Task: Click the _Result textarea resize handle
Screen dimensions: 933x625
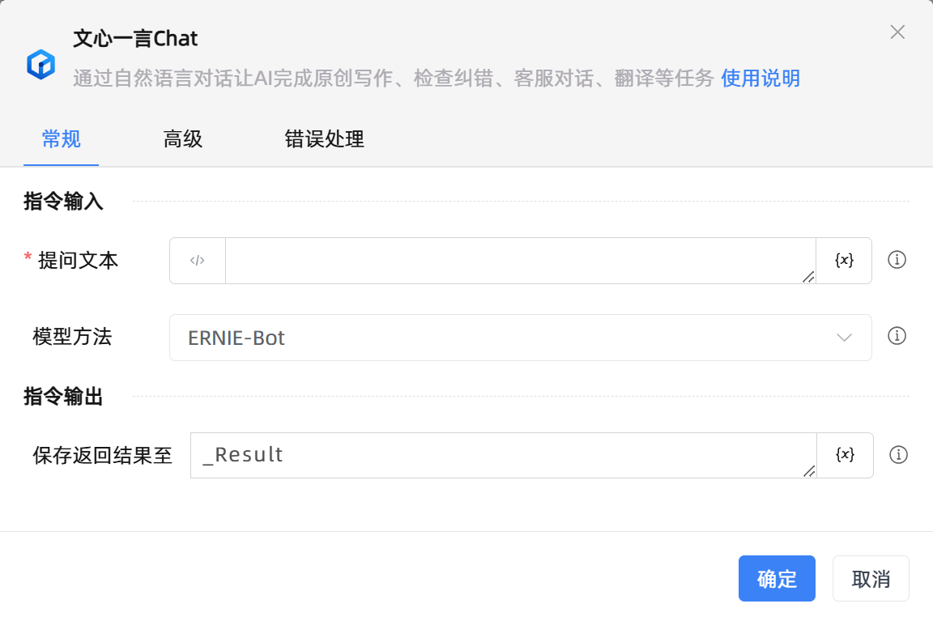Action: tap(809, 471)
